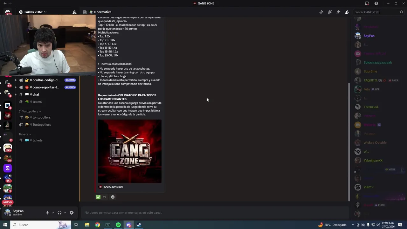Toggle microphone mute in user panel

[47, 213]
